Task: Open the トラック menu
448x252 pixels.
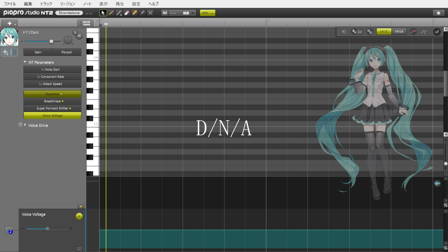Action: [46, 4]
